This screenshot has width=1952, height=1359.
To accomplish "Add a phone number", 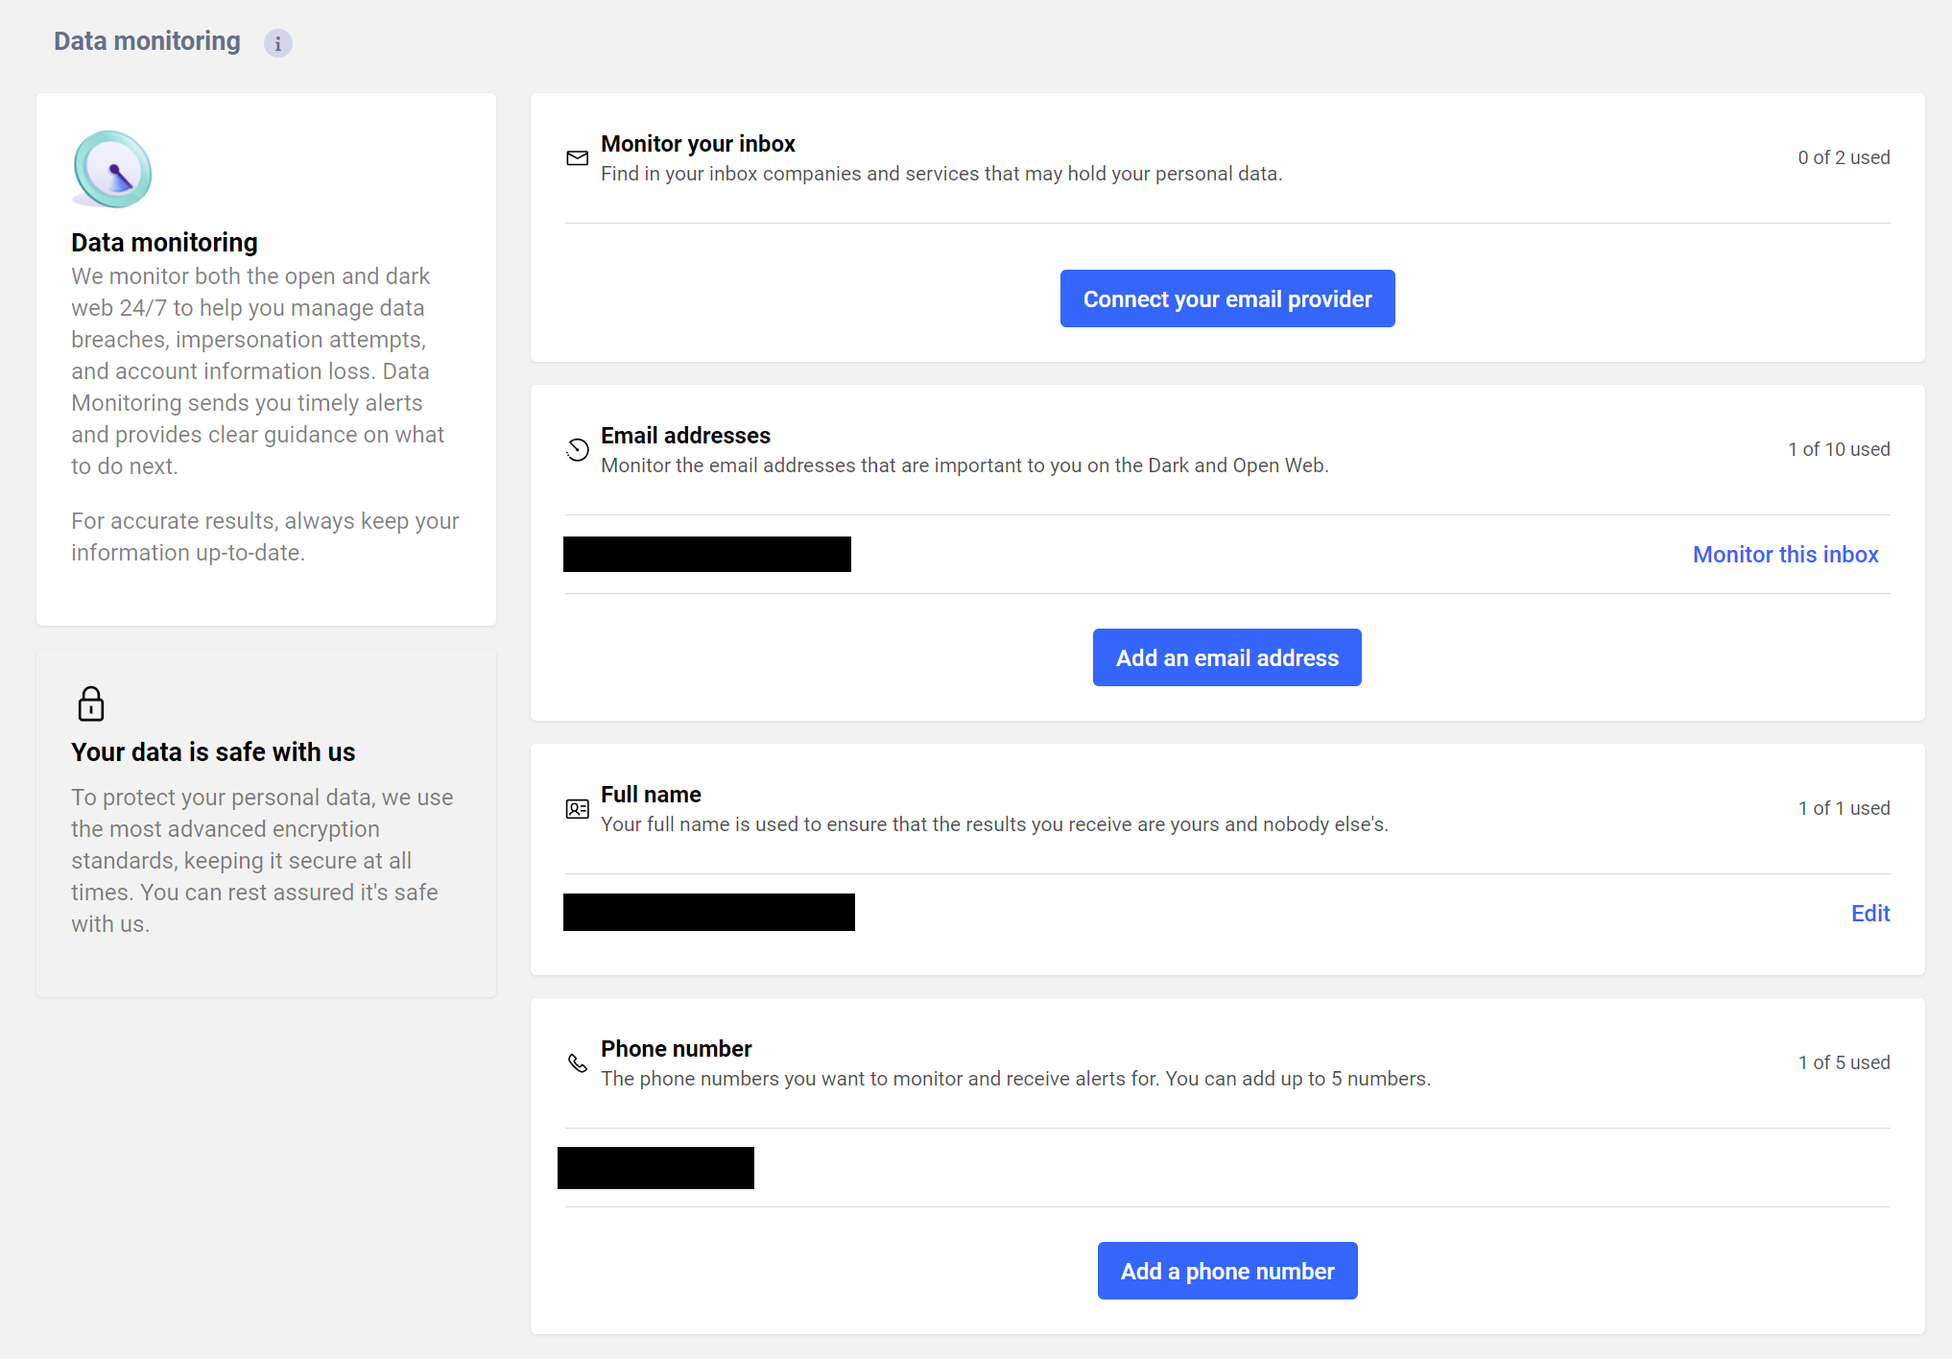I will 1226,1271.
